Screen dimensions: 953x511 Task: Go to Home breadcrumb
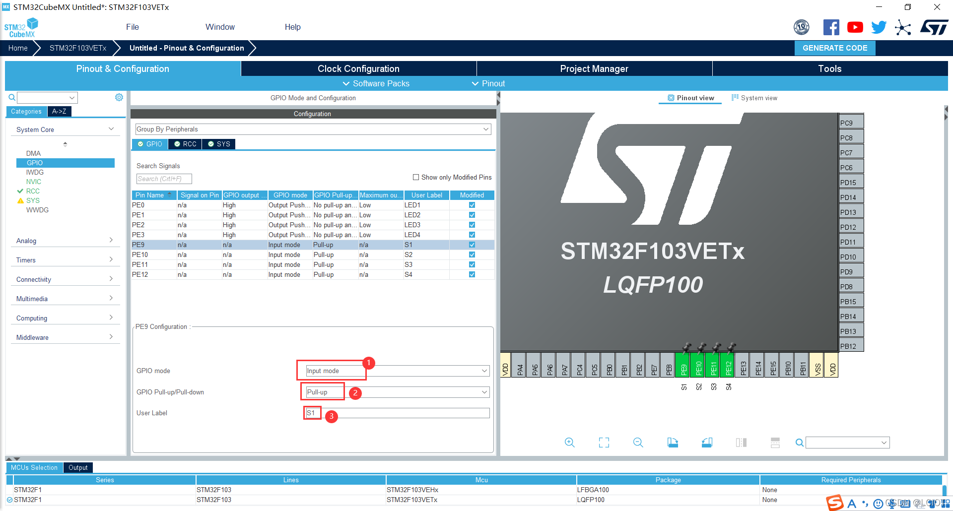(x=18, y=48)
